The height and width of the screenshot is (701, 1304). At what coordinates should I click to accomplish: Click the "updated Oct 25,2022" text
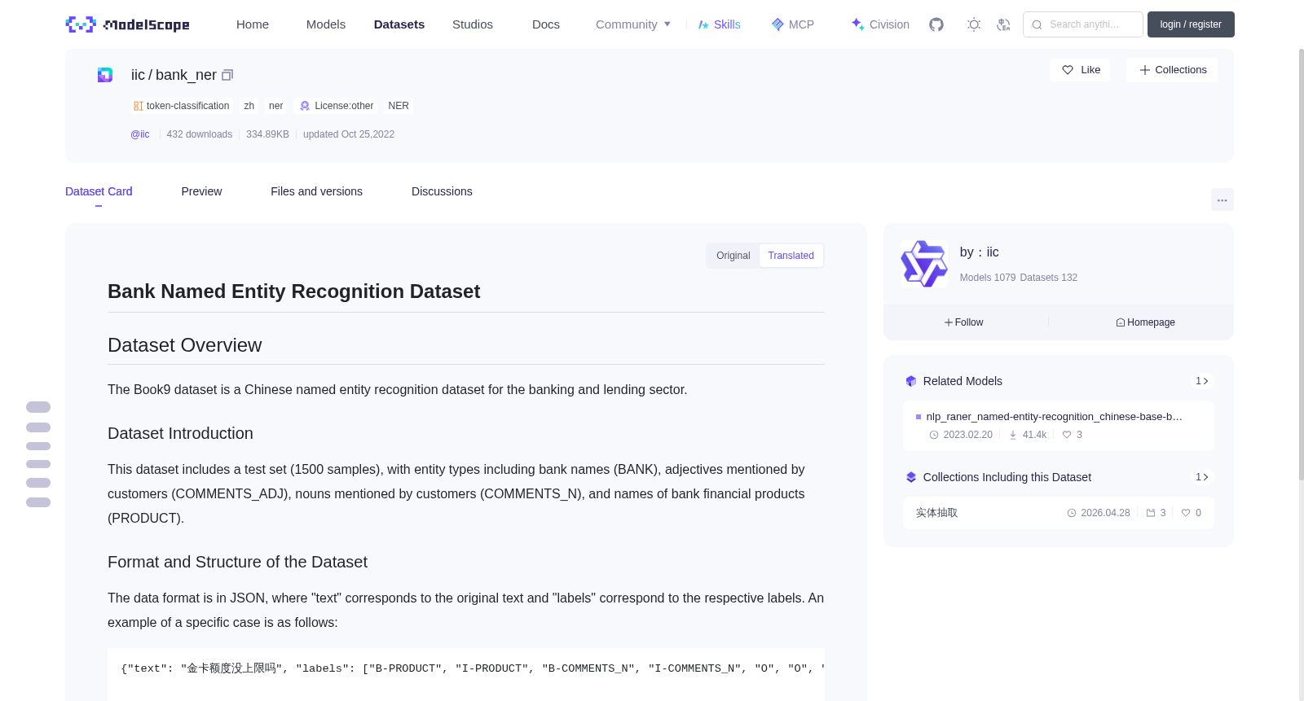click(x=349, y=134)
